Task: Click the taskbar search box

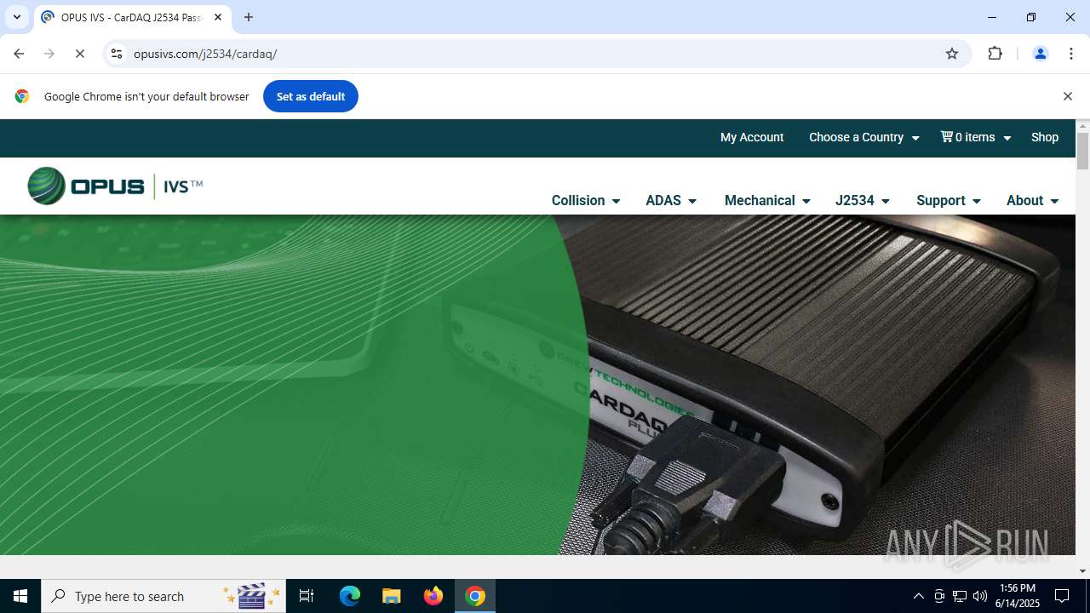Action: tap(163, 596)
